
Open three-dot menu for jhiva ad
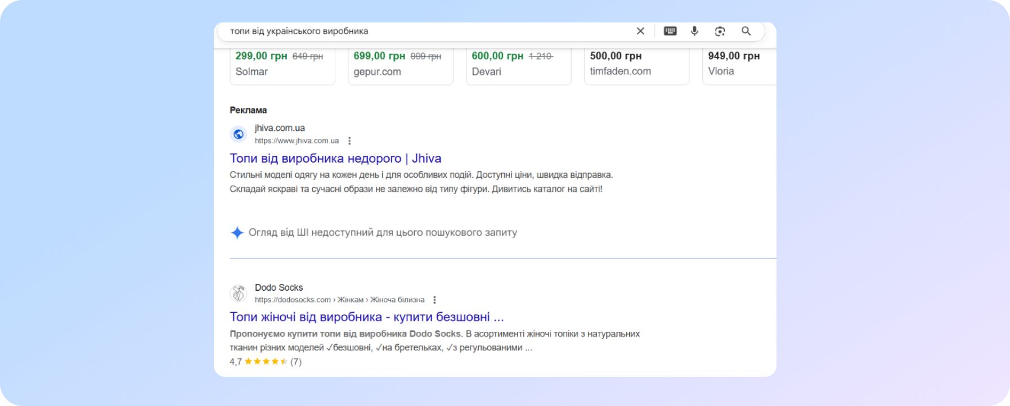[349, 141]
